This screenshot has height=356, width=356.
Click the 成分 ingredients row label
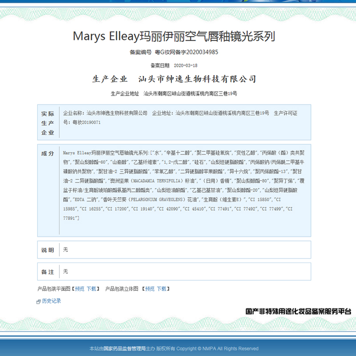(48, 154)
